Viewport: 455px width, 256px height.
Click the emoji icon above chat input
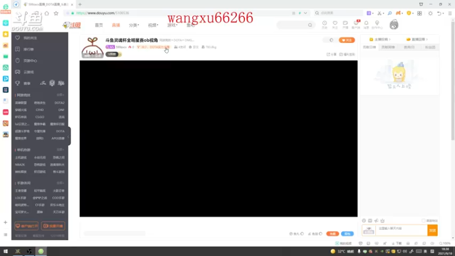click(363, 221)
